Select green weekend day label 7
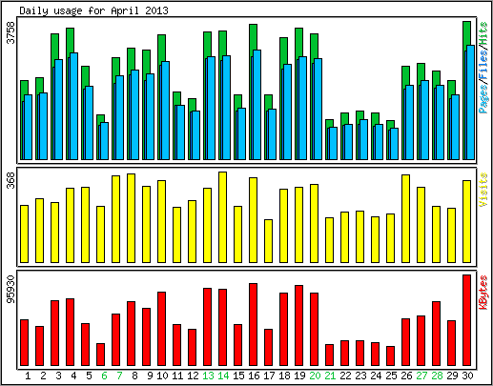493x386 pixels. pyautogui.click(x=119, y=376)
